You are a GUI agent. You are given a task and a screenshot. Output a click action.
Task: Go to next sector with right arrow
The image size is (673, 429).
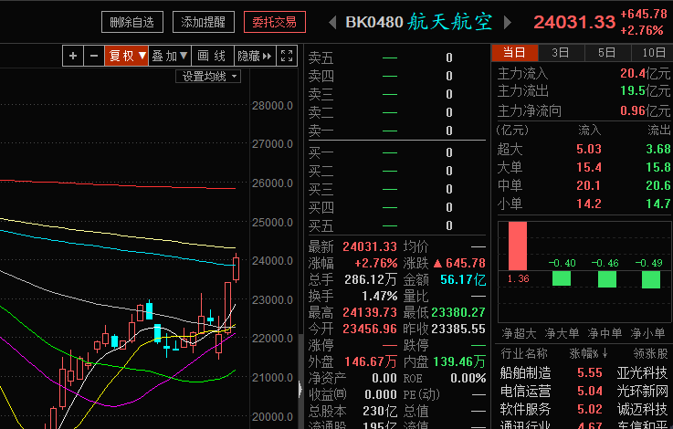[x=508, y=22]
